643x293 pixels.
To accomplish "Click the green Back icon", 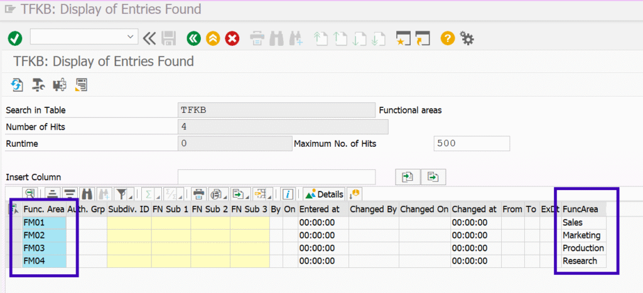I will [x=193, y=39].
